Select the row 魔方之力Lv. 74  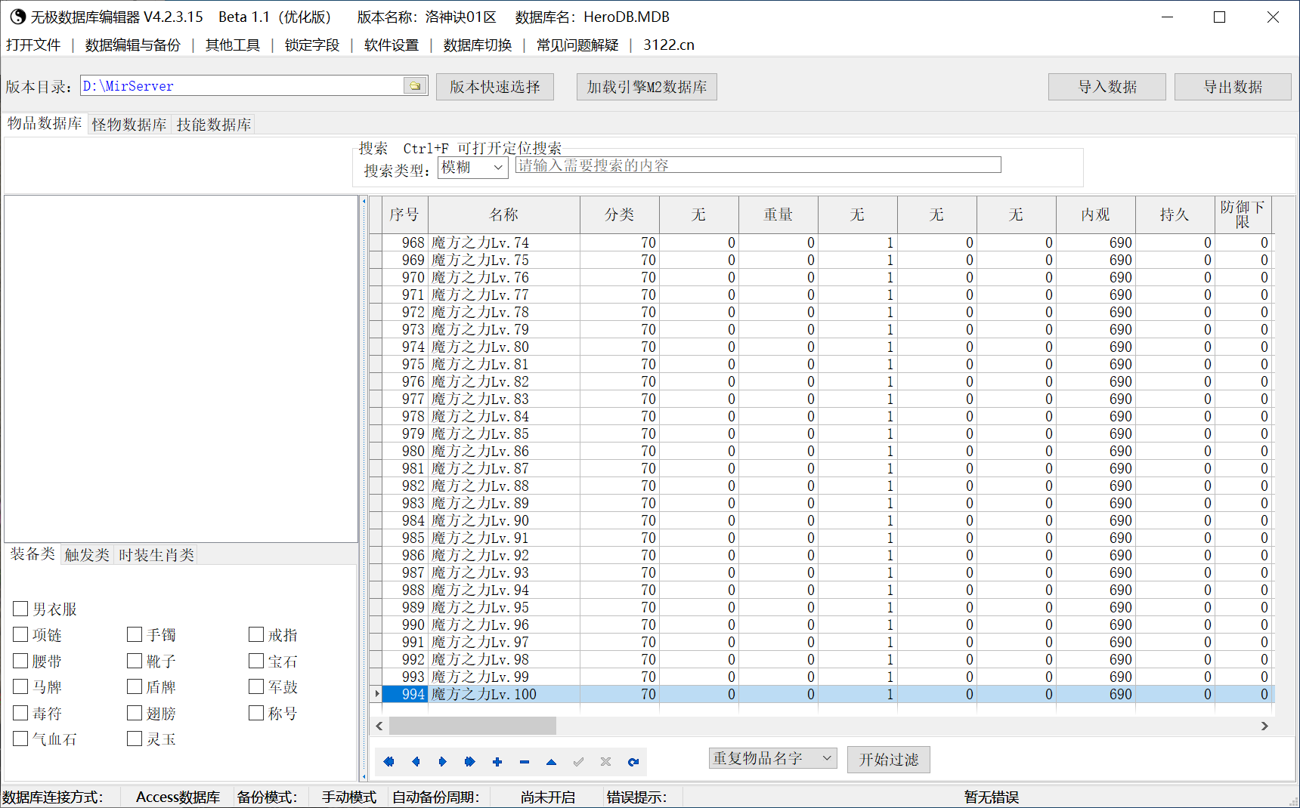click(x=822, y=242)
